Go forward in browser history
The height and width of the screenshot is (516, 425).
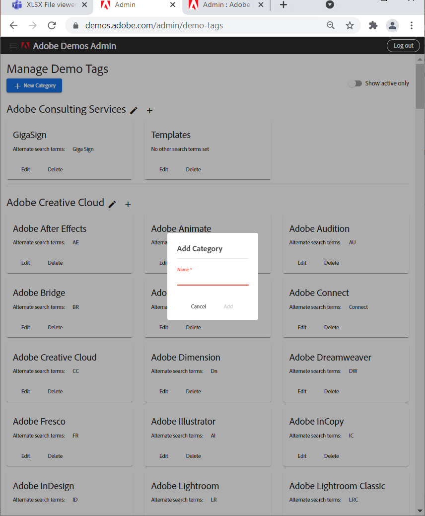33,25
